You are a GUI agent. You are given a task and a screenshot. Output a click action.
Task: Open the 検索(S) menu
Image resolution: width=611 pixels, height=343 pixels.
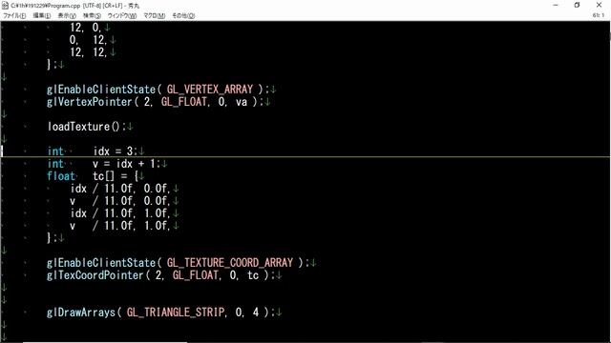(x=92, y=15)
